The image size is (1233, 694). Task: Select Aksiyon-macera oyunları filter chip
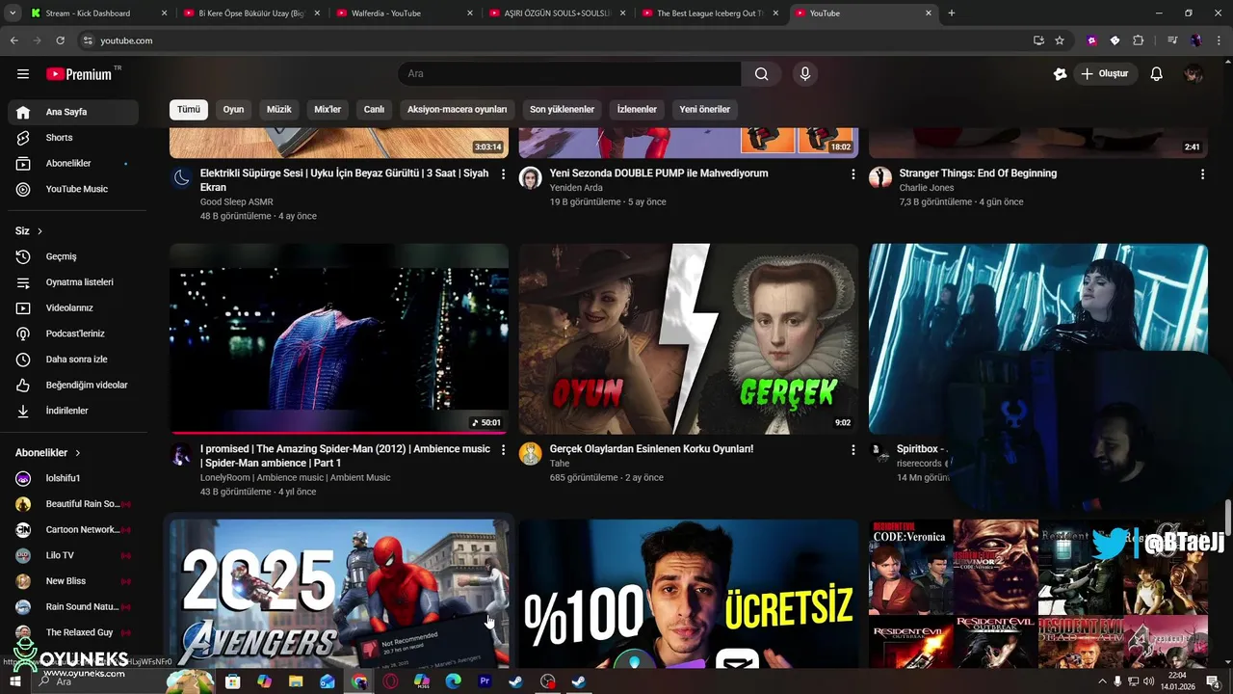click(457, 109)
